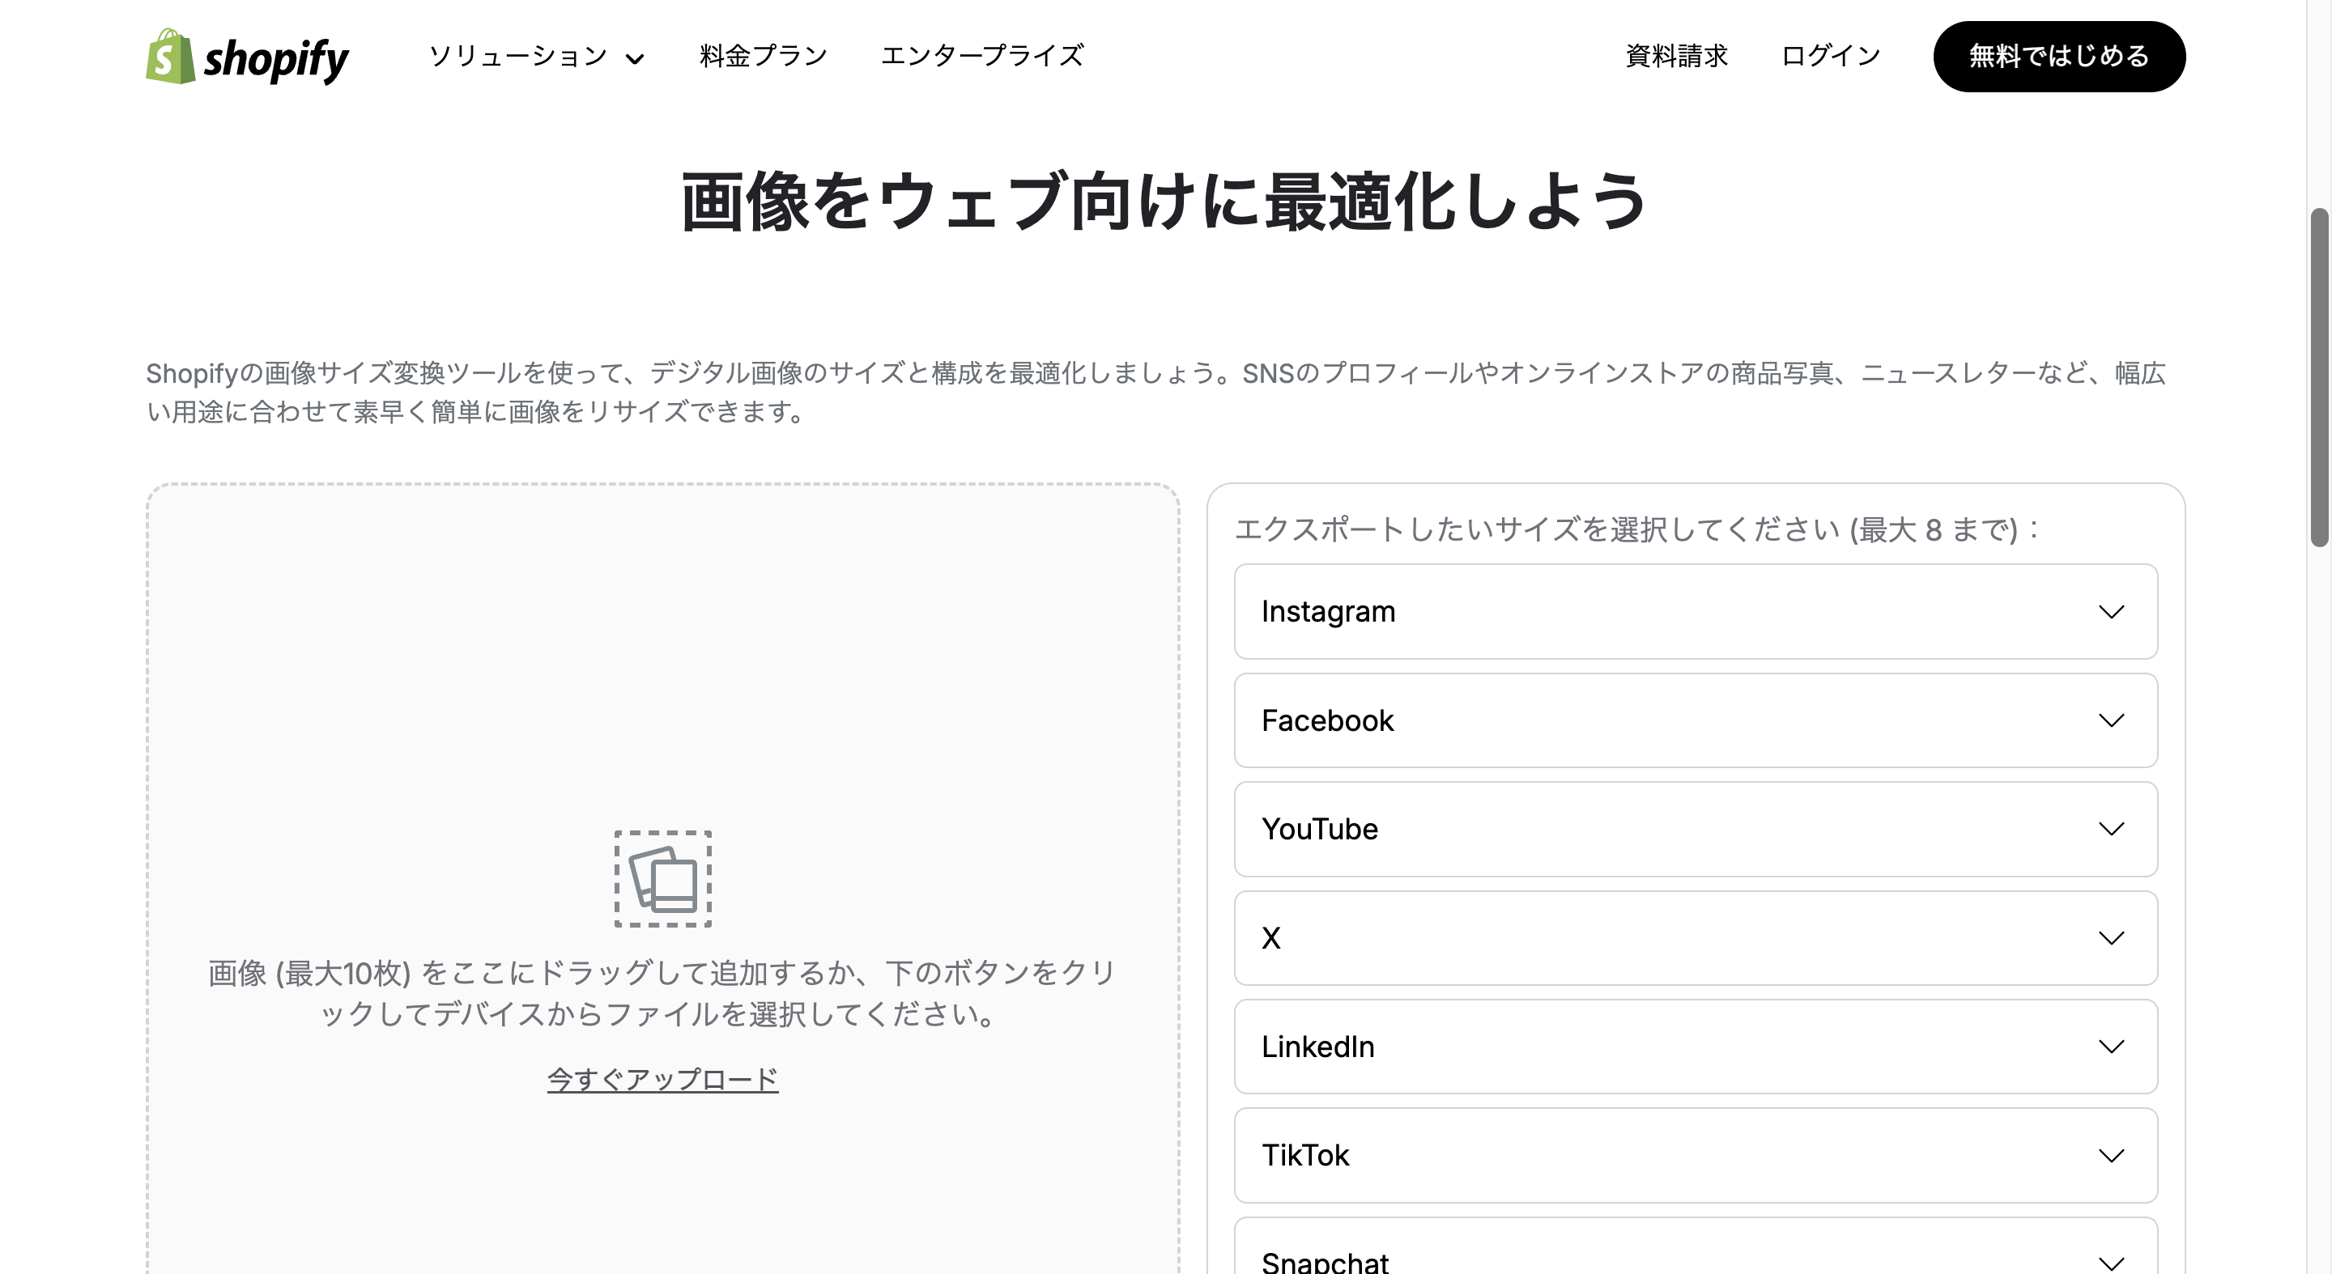Click the image stack upload icon
The width and height of the screenshot is (2332, 1274).
tap(662, 878)
